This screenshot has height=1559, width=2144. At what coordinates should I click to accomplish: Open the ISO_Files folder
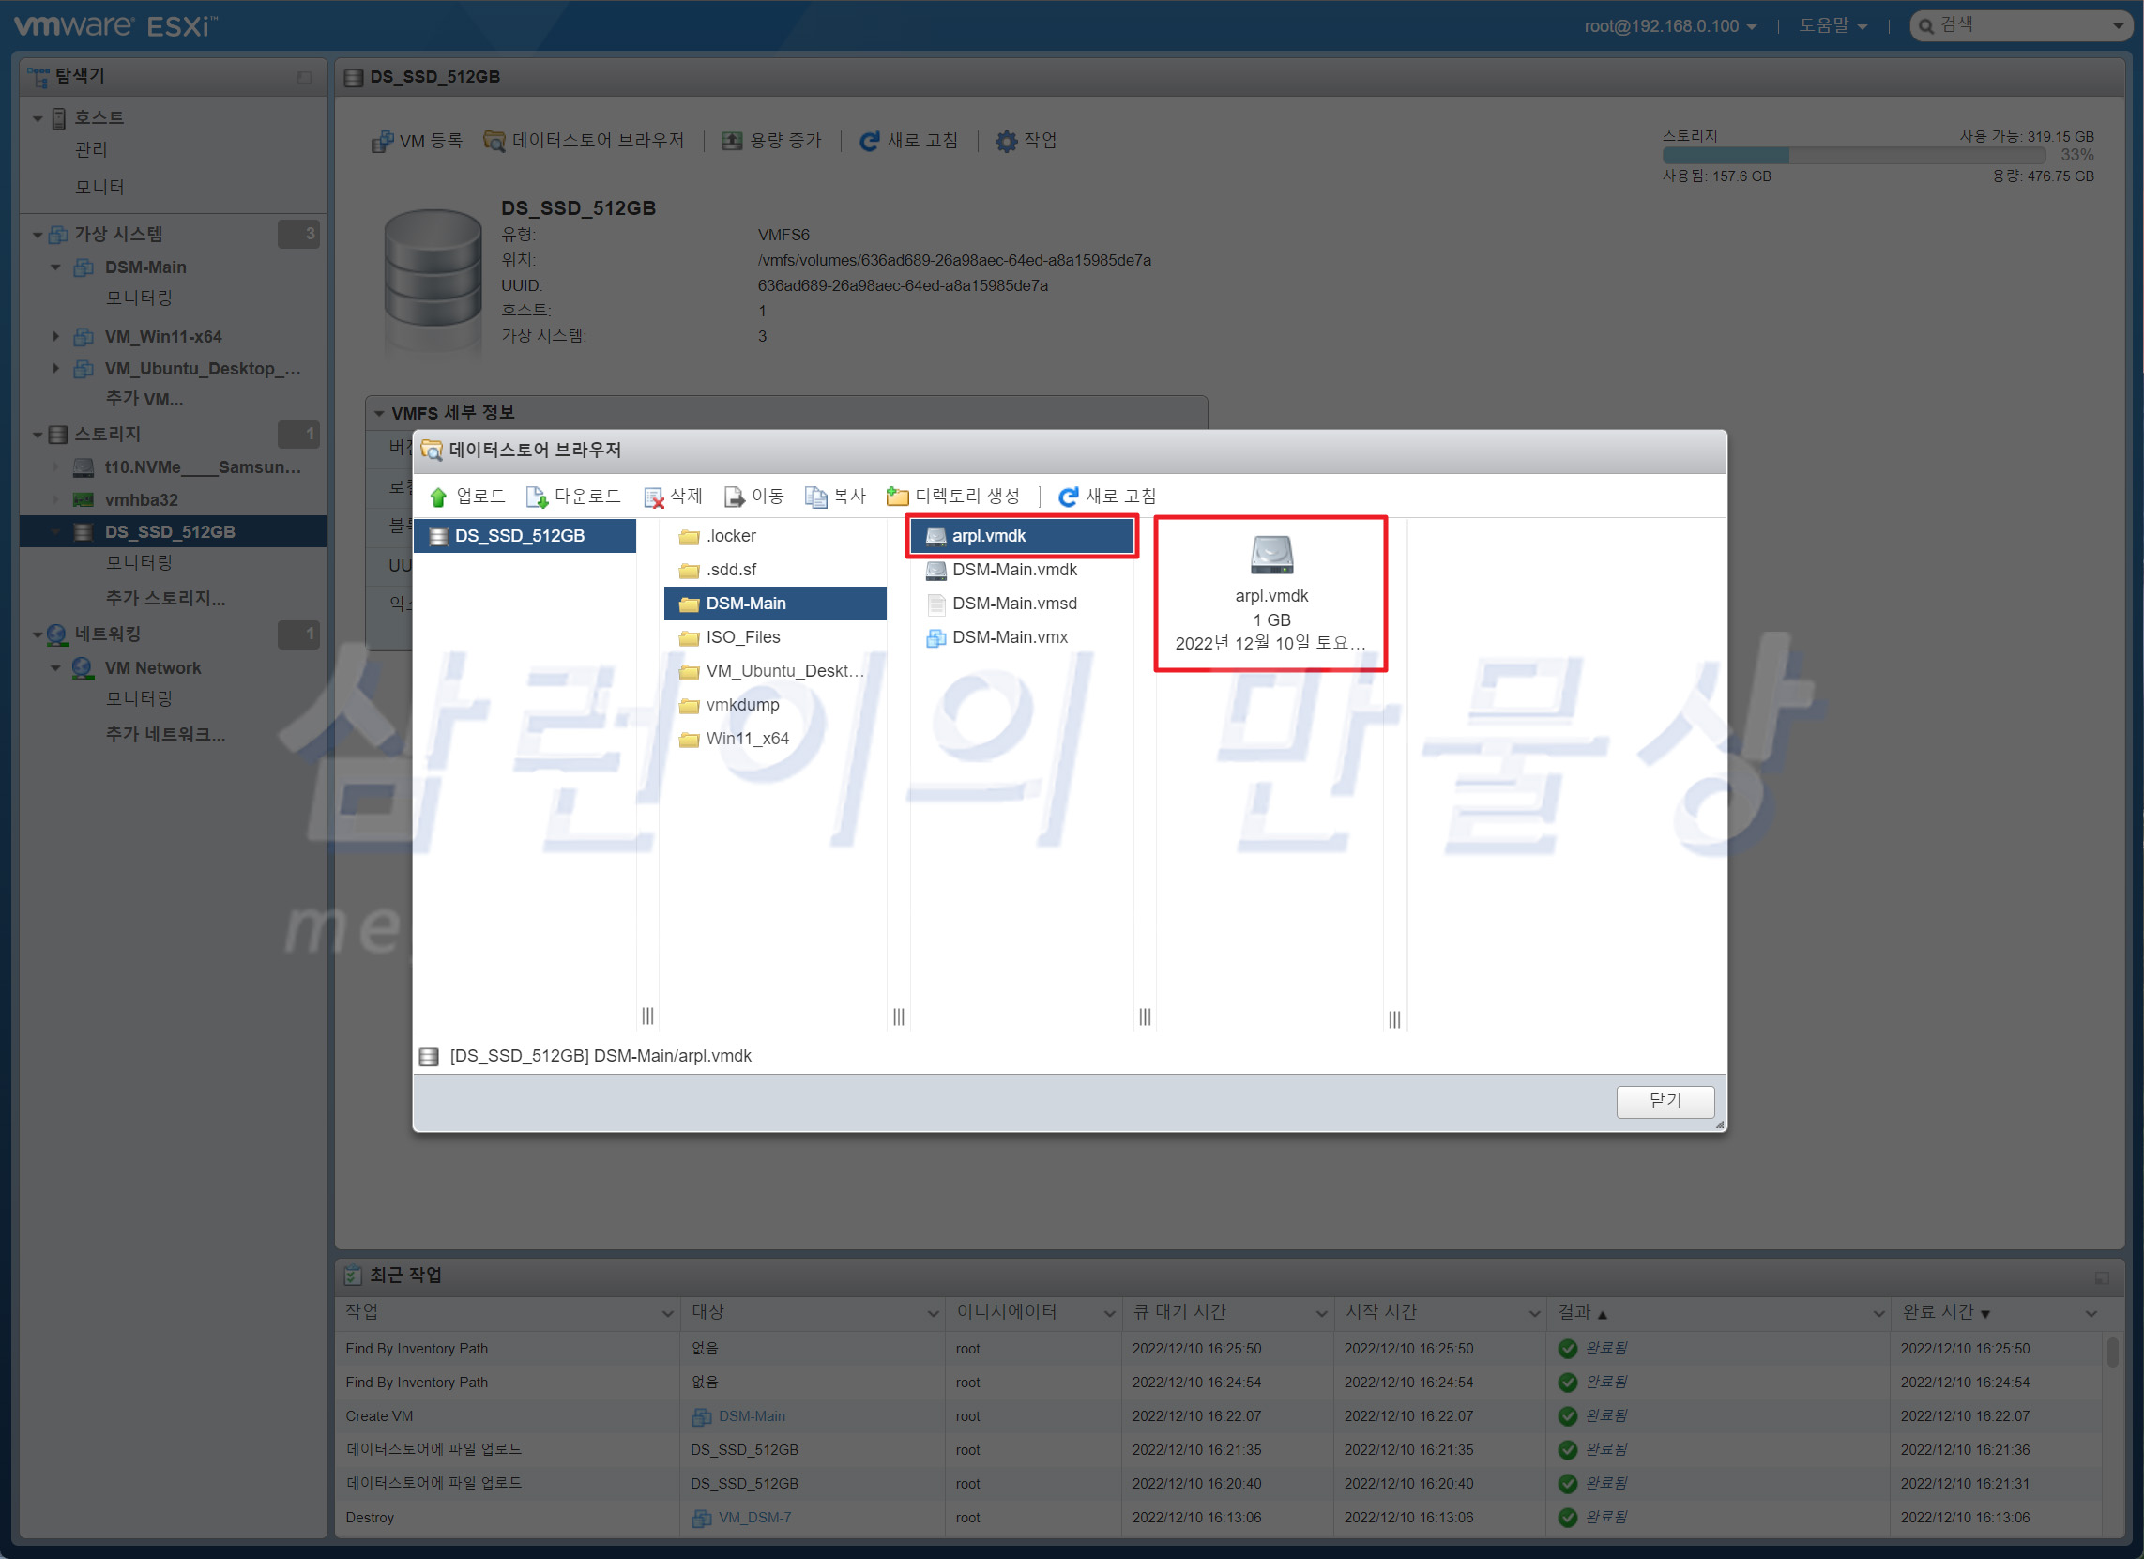coord(743,637)
